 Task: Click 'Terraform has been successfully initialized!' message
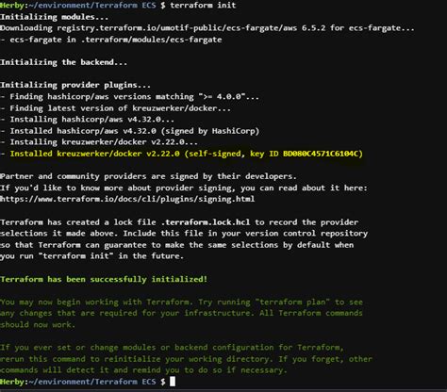pos(104,279)
